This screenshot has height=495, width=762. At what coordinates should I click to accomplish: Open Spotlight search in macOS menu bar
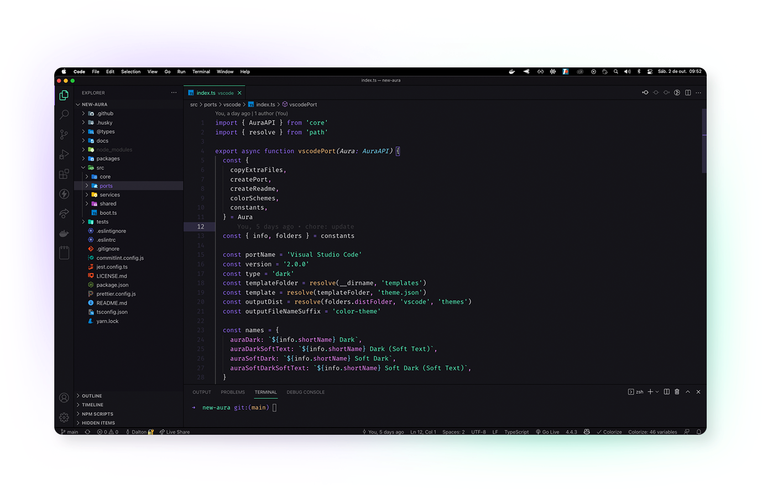[x=615, y=72]
